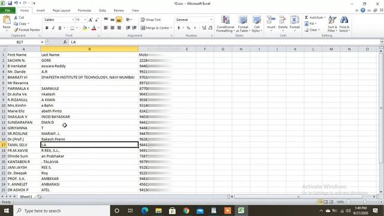Switch to the Insert tab
Screen dimensions: 384x216
point(41,11)
